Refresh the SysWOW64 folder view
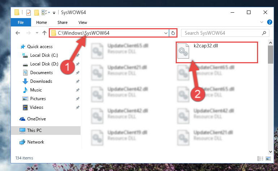278x171 pixels. (x=173, y=33)
